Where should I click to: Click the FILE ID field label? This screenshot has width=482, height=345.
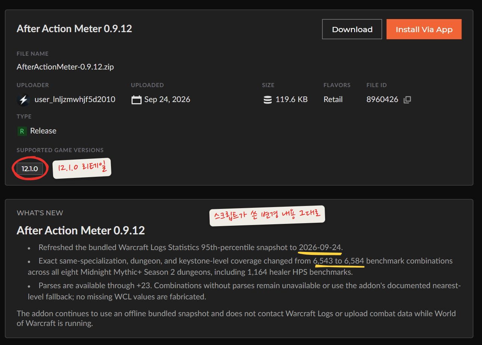pyautogui.click(x=377, y=85)
